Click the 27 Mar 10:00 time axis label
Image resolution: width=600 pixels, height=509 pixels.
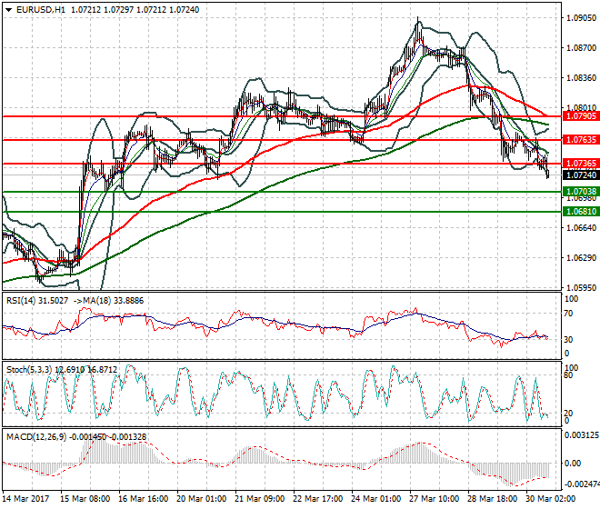point(435,499)
